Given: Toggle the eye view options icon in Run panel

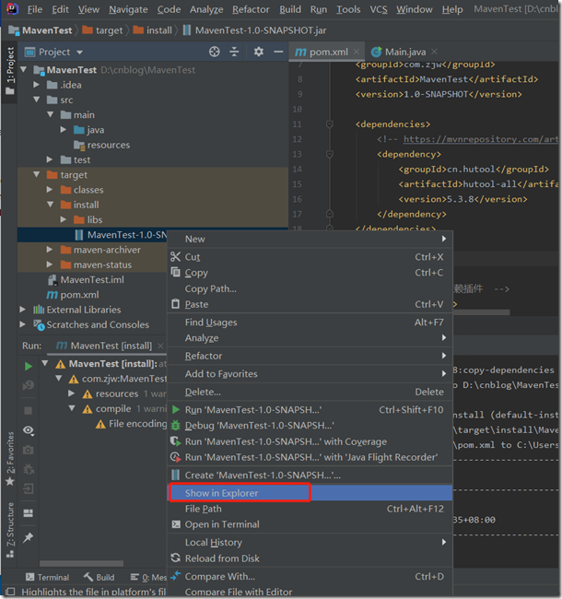Looking at the screenshot, I should click(x=29, y=430).
